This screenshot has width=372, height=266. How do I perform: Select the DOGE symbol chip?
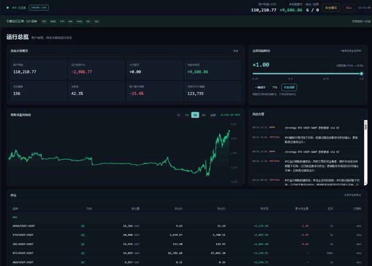pos(53,21)
